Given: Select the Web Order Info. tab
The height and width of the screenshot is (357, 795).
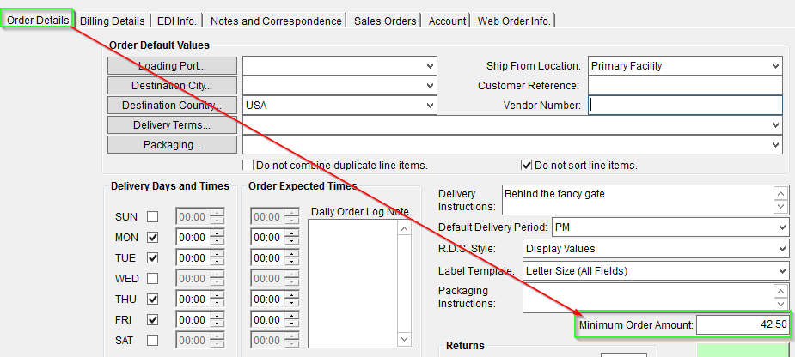Looking at the screenshot, I should [x=514, y=21].
